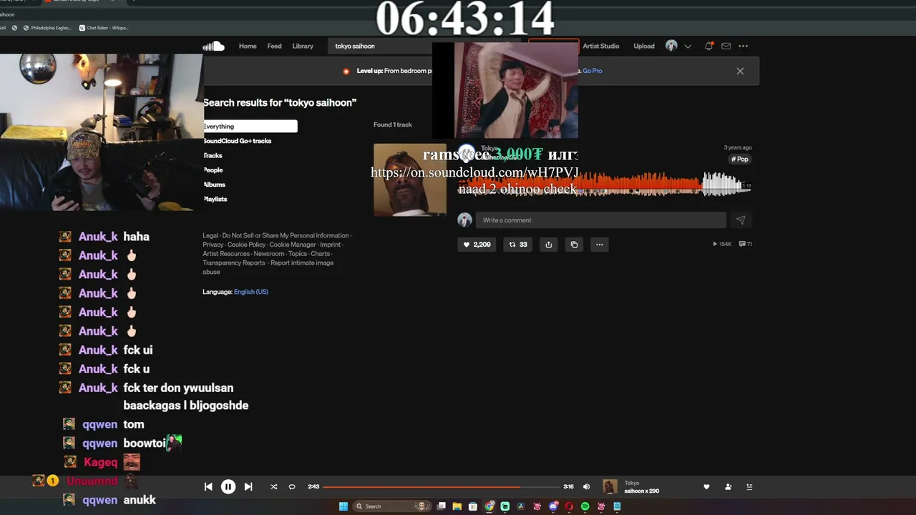Open Discord from the taskbar

coord(553,506)
